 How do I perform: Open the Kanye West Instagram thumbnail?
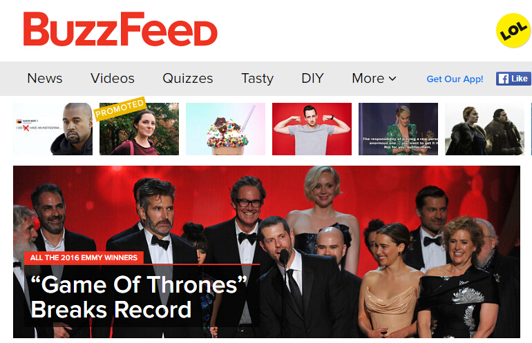click(53, 129)
